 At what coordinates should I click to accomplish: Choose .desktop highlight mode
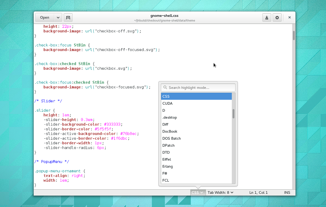pyautogui.click(x=196, y=118)
